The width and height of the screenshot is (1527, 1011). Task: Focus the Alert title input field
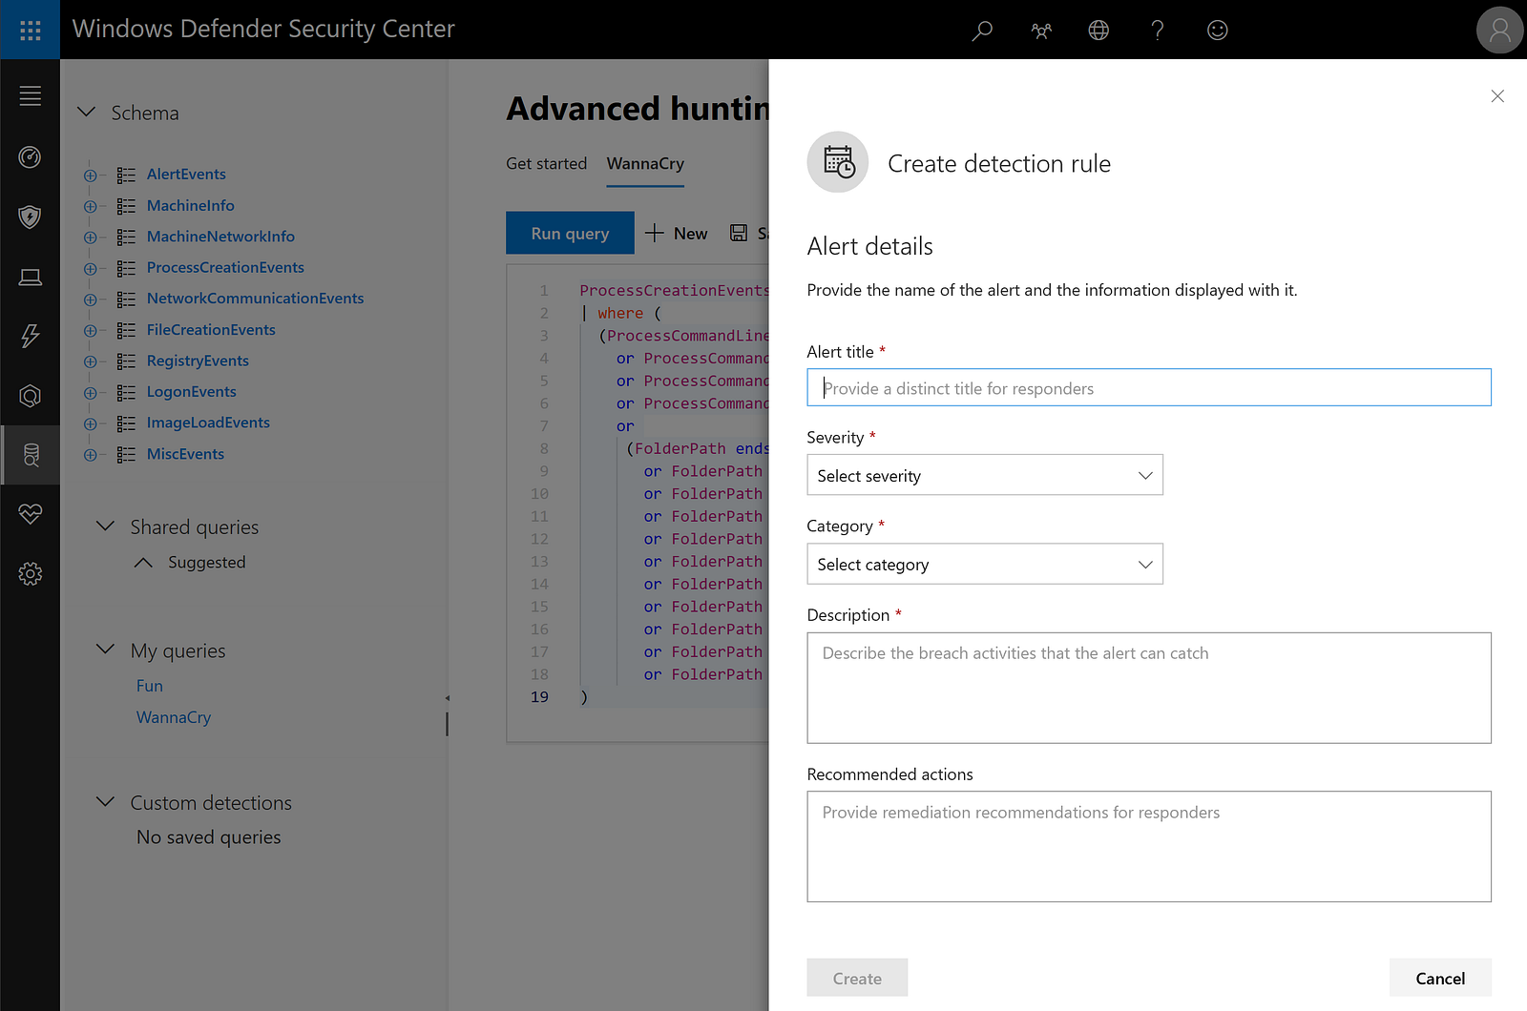[x=1148, y=387]
